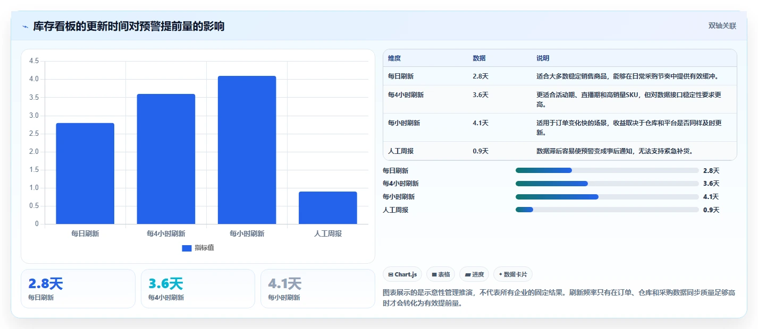Select the 数据卡片 tag chip
Viewport: 758px width, 329px height.
513,274
